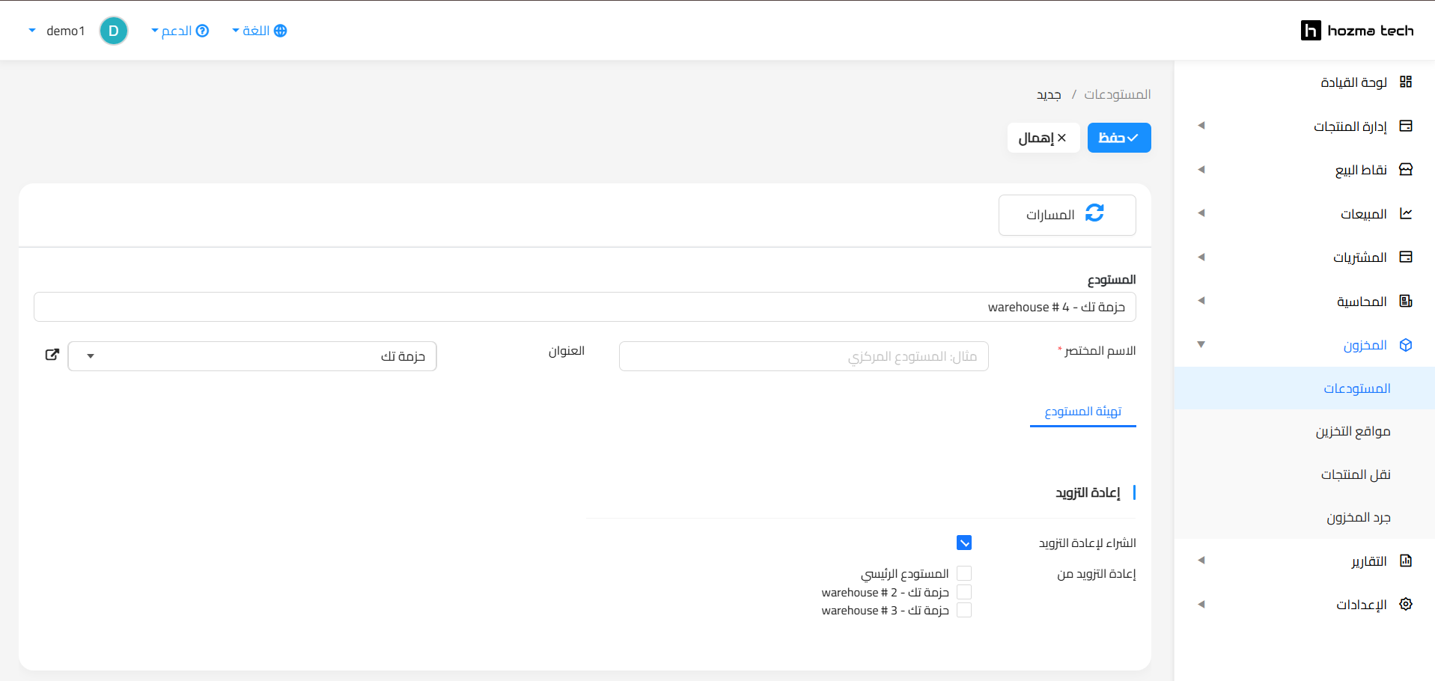The height and width of the screenshot is (681, 1435).
Task: Open the اللغة language dropdown
Action: [259, 31]
